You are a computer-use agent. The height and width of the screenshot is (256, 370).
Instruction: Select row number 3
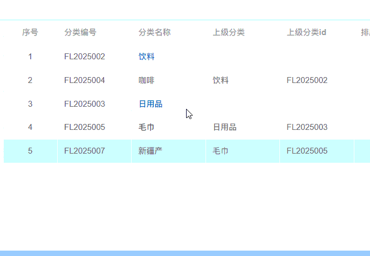pos(30,104)
